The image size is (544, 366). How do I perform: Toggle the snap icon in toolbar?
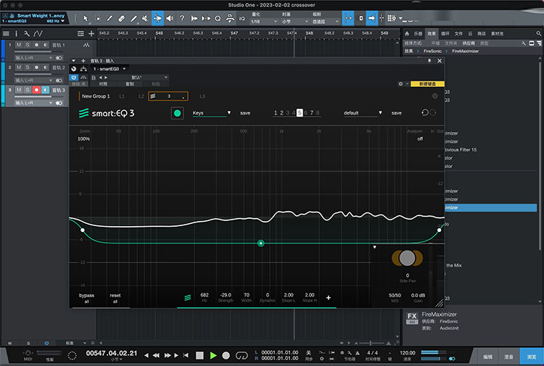pyautogui.click(x=348, y=18)
